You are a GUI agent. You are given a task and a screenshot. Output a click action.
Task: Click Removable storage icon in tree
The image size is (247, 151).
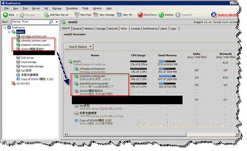[18, 66]
